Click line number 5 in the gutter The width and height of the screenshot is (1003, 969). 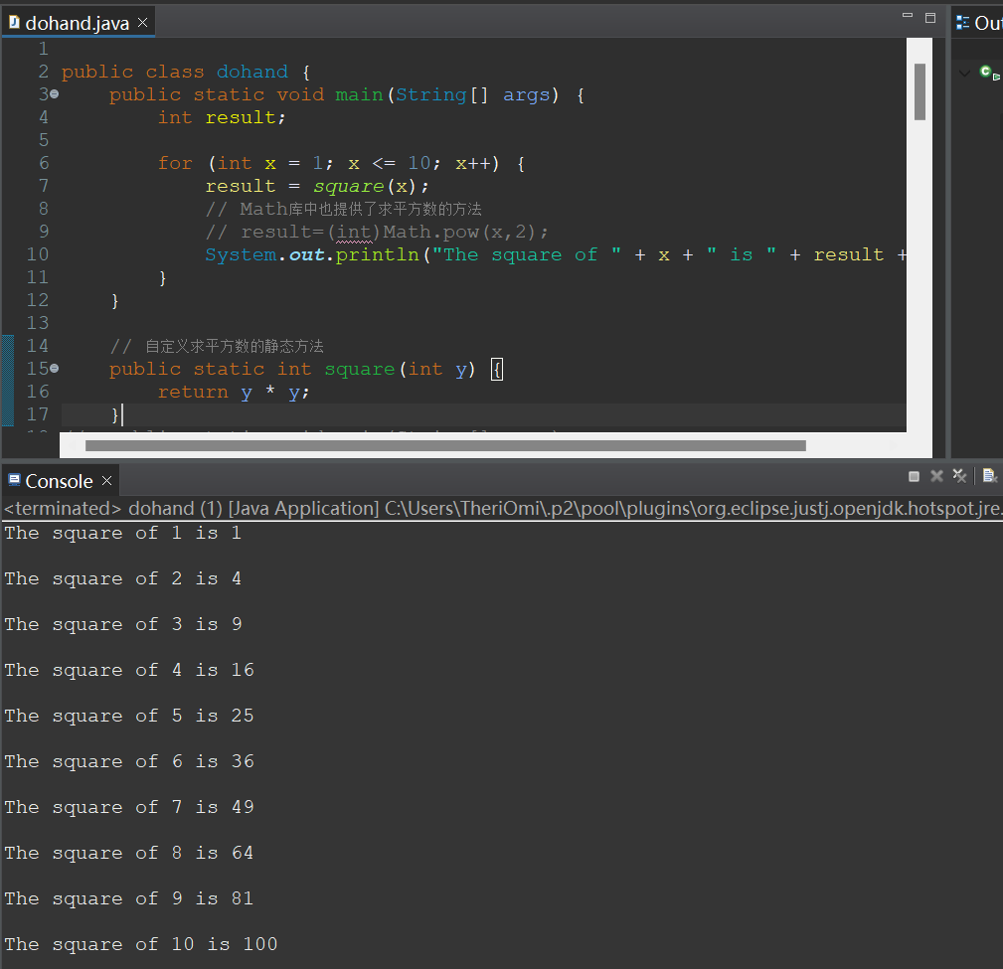click(x=43, y=140)
